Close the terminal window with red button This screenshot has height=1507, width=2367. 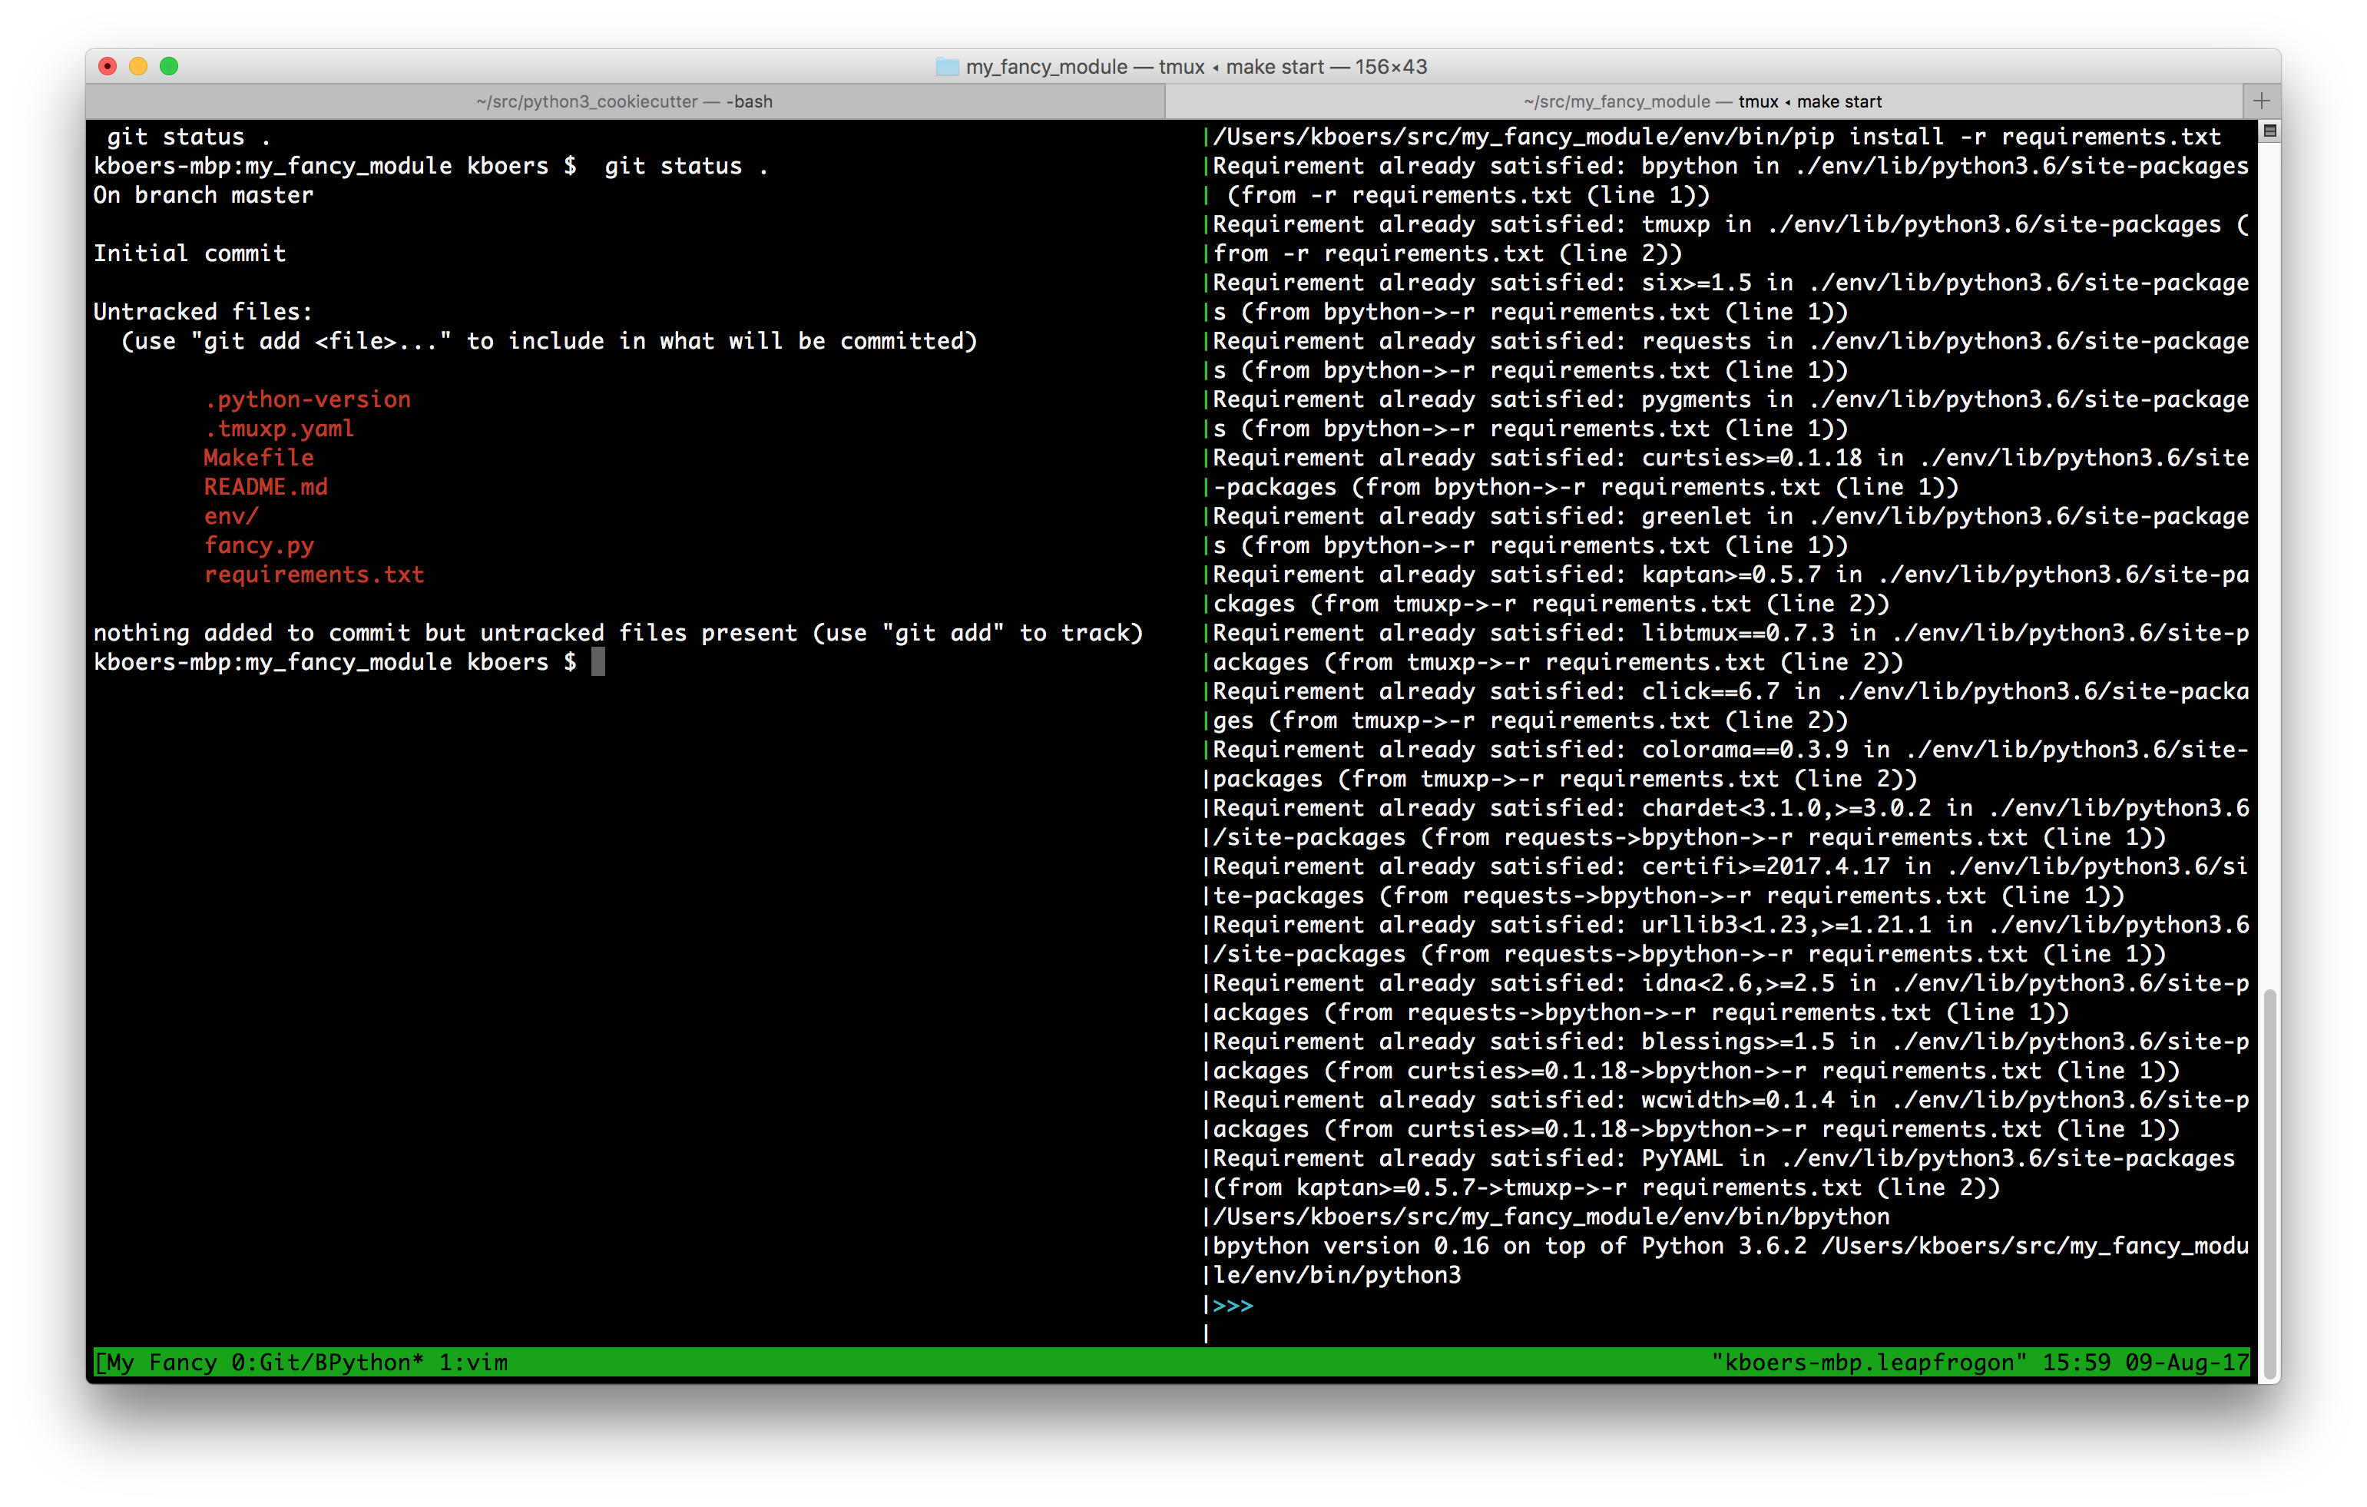point(108,66)
